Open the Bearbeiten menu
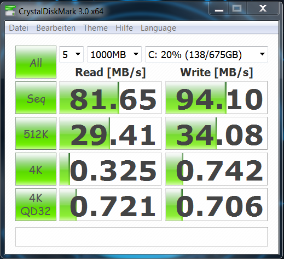Image resolution: width=284 pixels, height=259 pixels. [56, 28]
